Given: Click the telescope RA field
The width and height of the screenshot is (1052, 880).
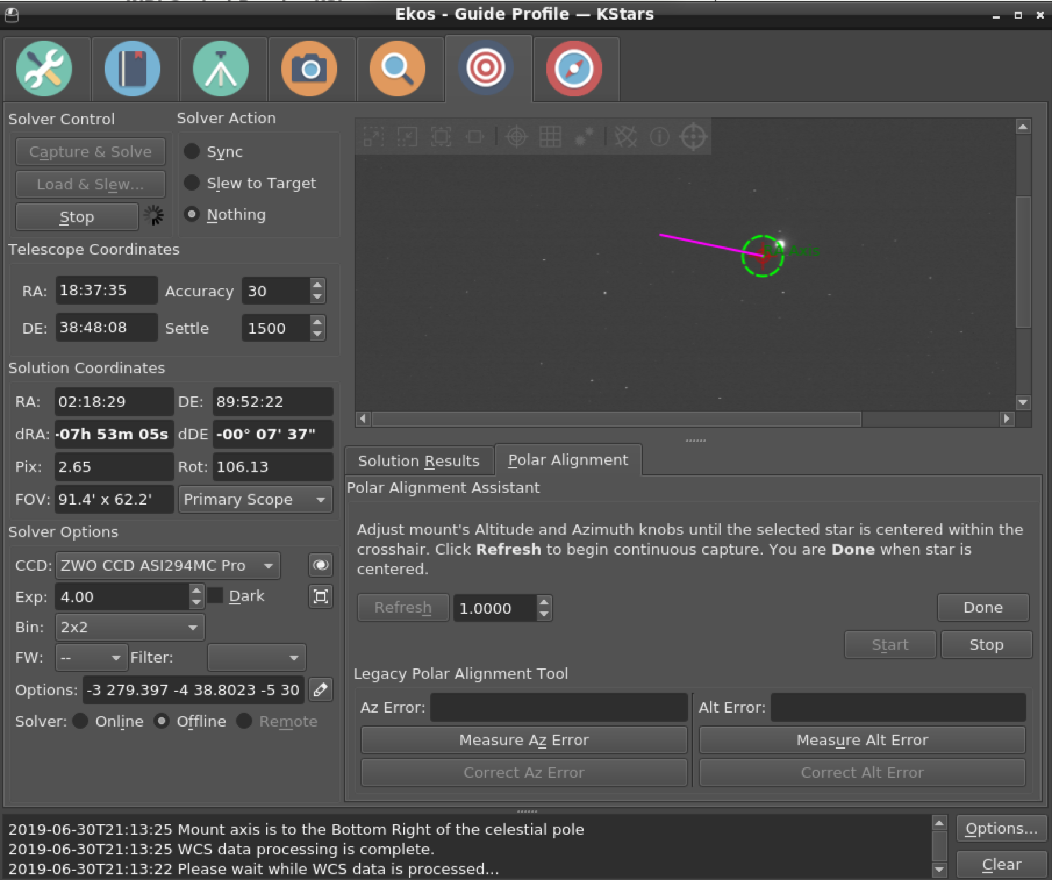Looking at the screenshot, I should tap(106, 290).
